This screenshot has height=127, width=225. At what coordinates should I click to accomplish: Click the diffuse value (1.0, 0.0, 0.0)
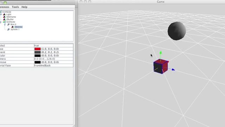click(50, 49)
